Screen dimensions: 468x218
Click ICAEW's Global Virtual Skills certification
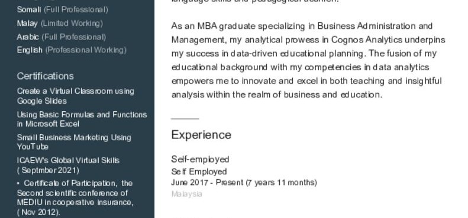coord(69,165)
